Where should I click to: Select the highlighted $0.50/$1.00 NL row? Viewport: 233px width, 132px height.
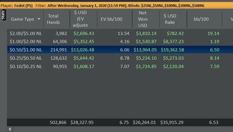point(120,50)
